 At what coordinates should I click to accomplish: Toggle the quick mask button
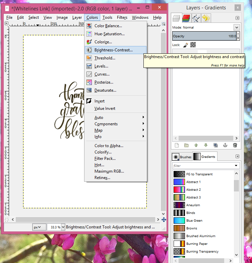coord(7,220)
